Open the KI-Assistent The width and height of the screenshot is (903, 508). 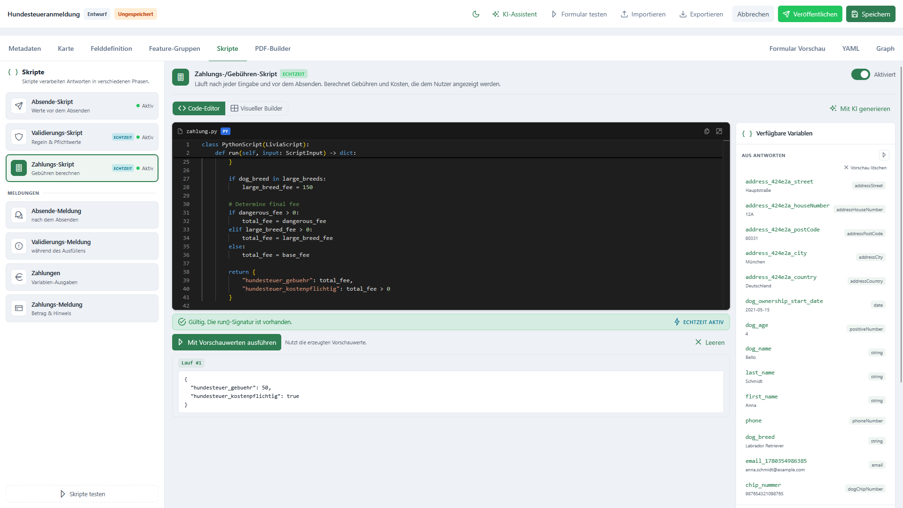click(x=515, y=14)
